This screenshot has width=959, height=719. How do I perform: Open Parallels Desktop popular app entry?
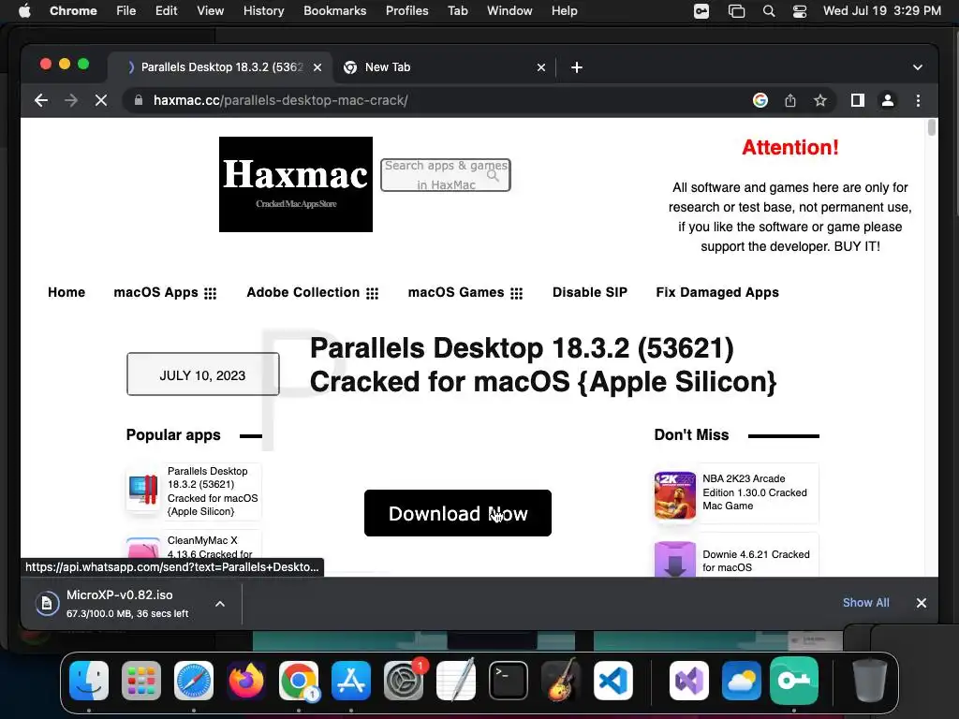(213, 491)
